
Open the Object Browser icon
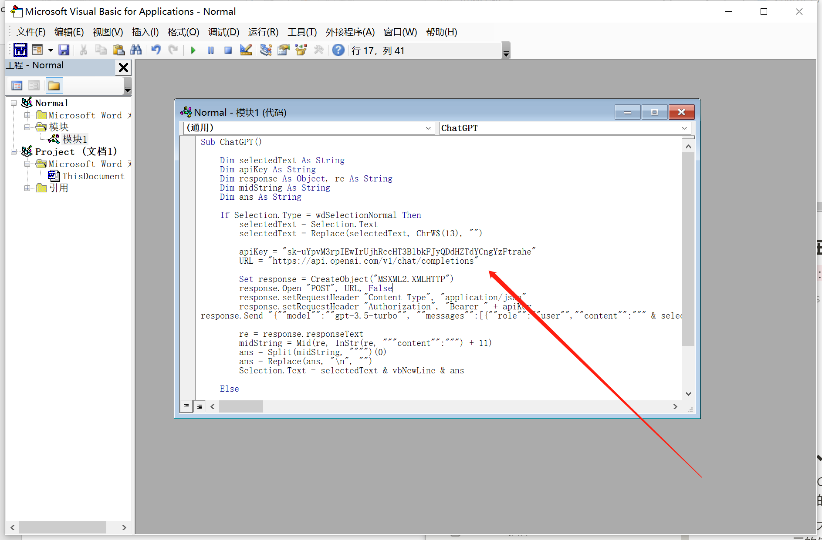301,50
